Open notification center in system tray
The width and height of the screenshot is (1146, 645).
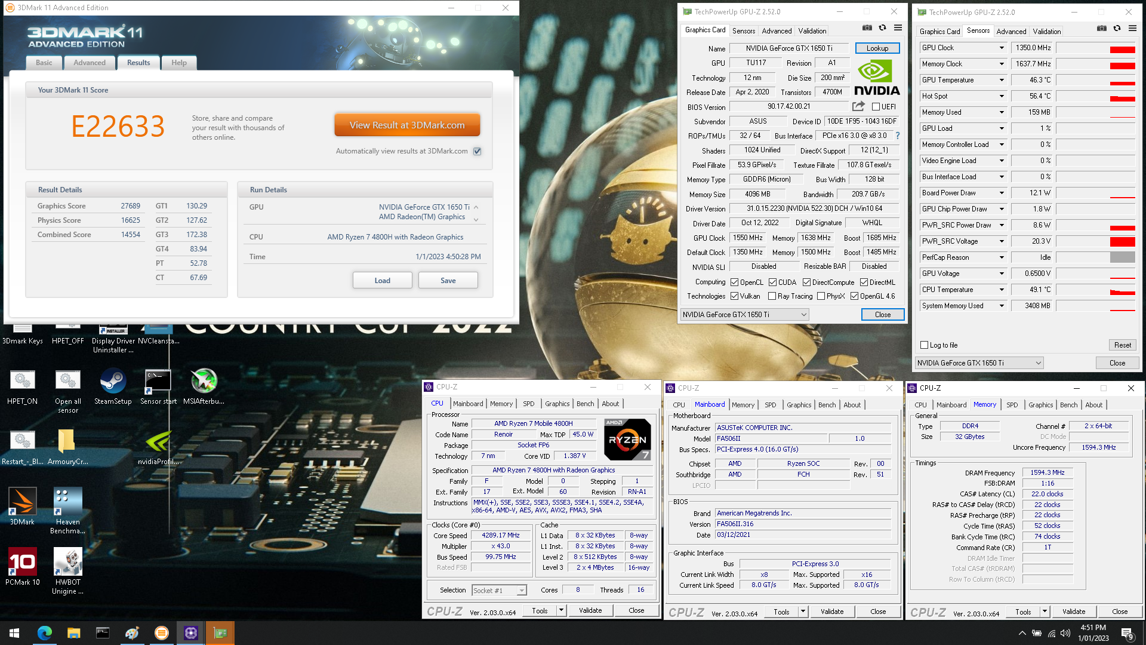tap(1127, 634)
